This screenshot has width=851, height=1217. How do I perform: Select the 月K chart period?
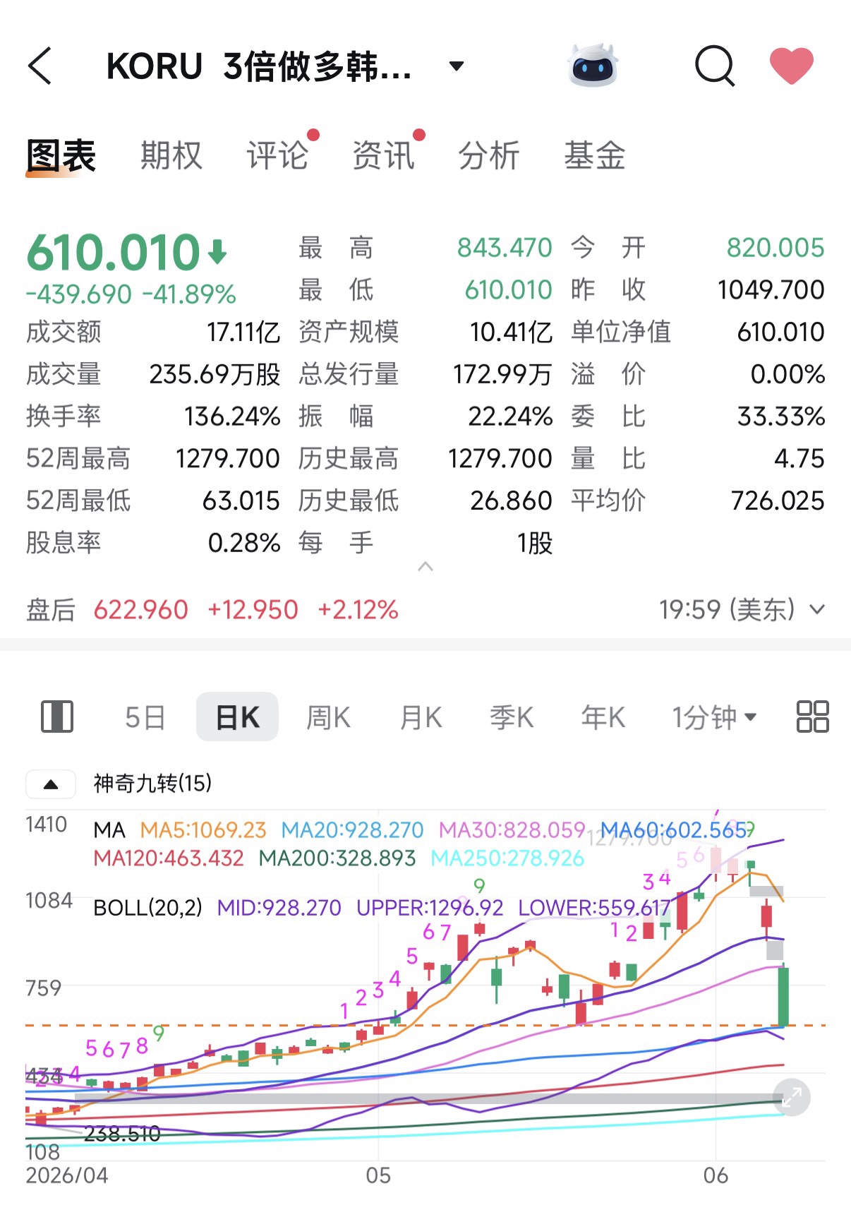421,717
